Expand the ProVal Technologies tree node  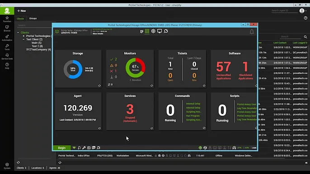click(x=23, y=36)
